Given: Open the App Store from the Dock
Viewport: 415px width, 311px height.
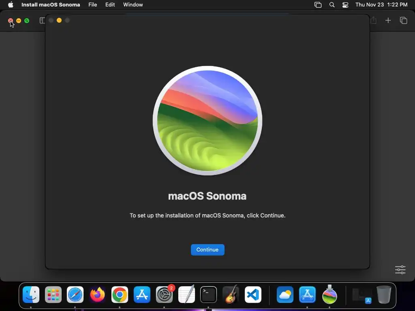Looking at the screenshot, I should tap(142, 295).
